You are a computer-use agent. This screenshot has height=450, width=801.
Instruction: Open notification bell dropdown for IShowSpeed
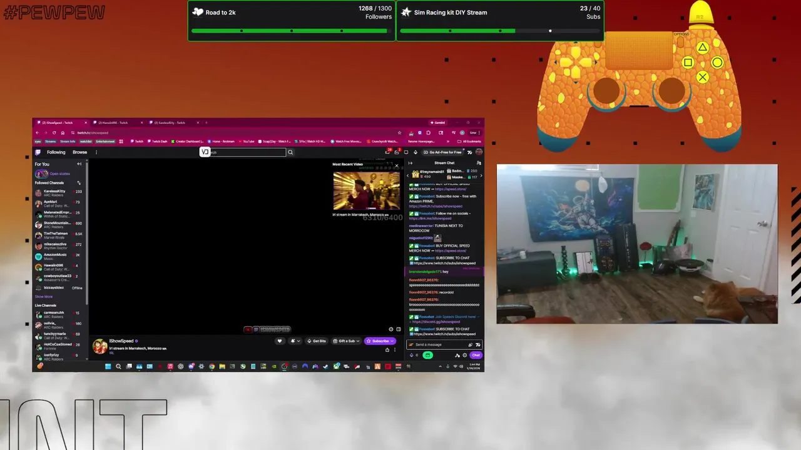[x=295, y=341]
